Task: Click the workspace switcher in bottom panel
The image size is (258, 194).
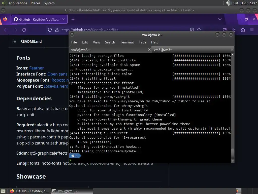Action: click(239, 191)
